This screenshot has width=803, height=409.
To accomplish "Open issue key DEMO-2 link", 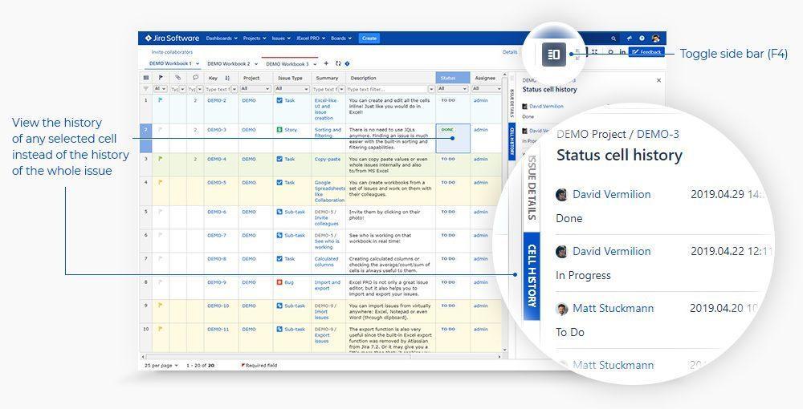I will tap(217, 101).
